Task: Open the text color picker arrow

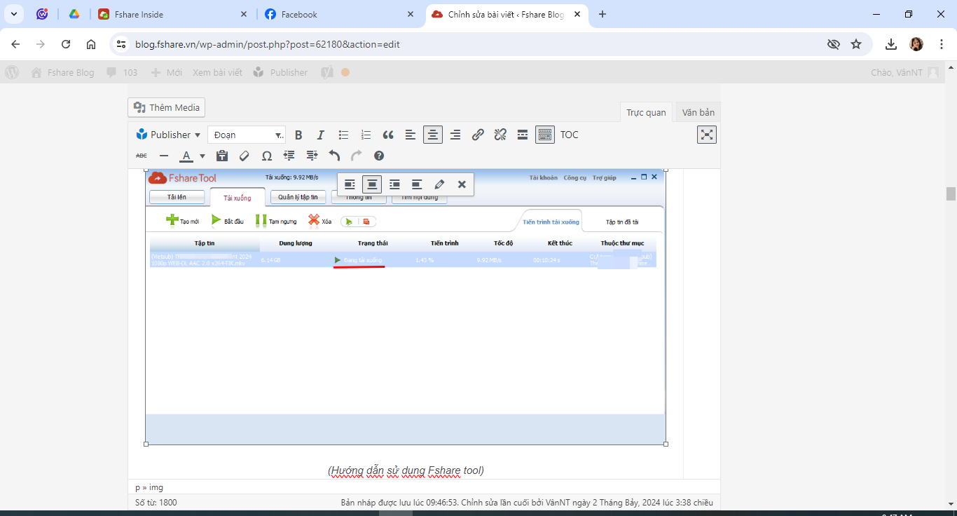Action: [202, 156]
